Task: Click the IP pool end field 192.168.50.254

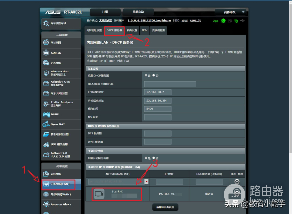Action: click(x=158, y=101)
